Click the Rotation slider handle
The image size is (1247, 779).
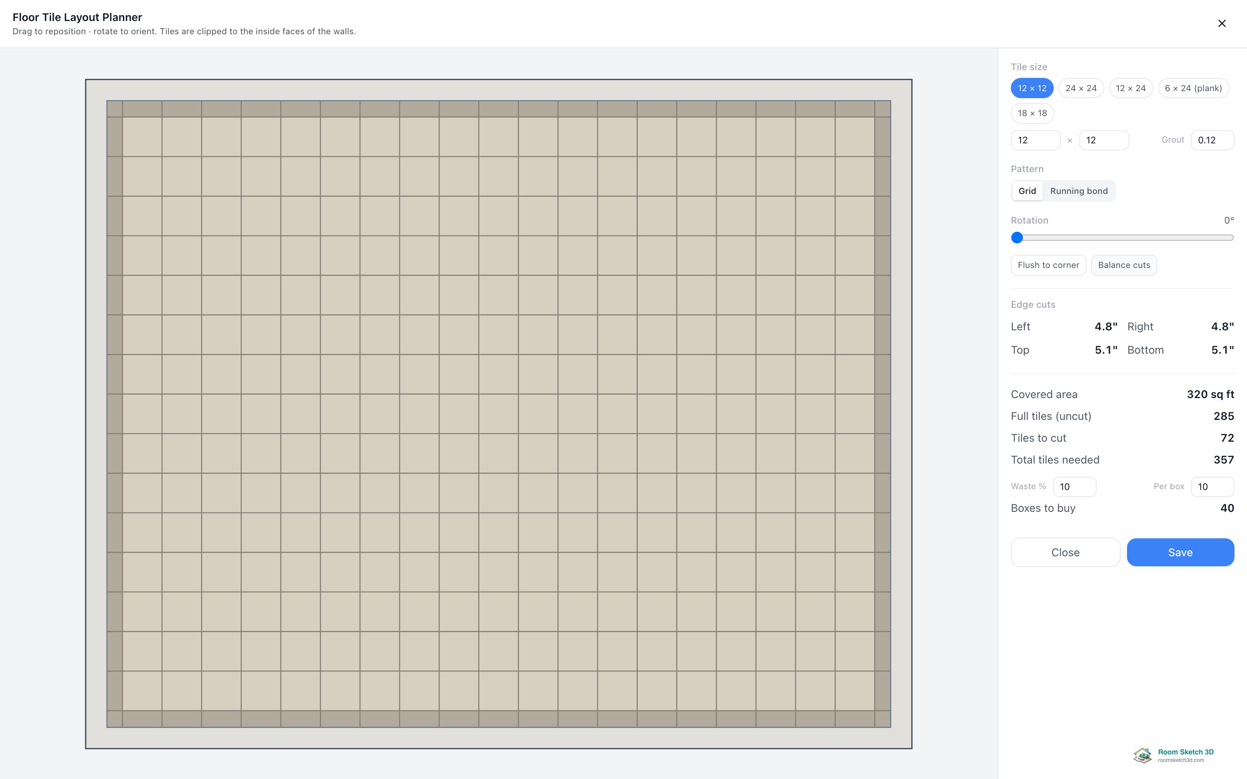click(x=1017, y=238)
